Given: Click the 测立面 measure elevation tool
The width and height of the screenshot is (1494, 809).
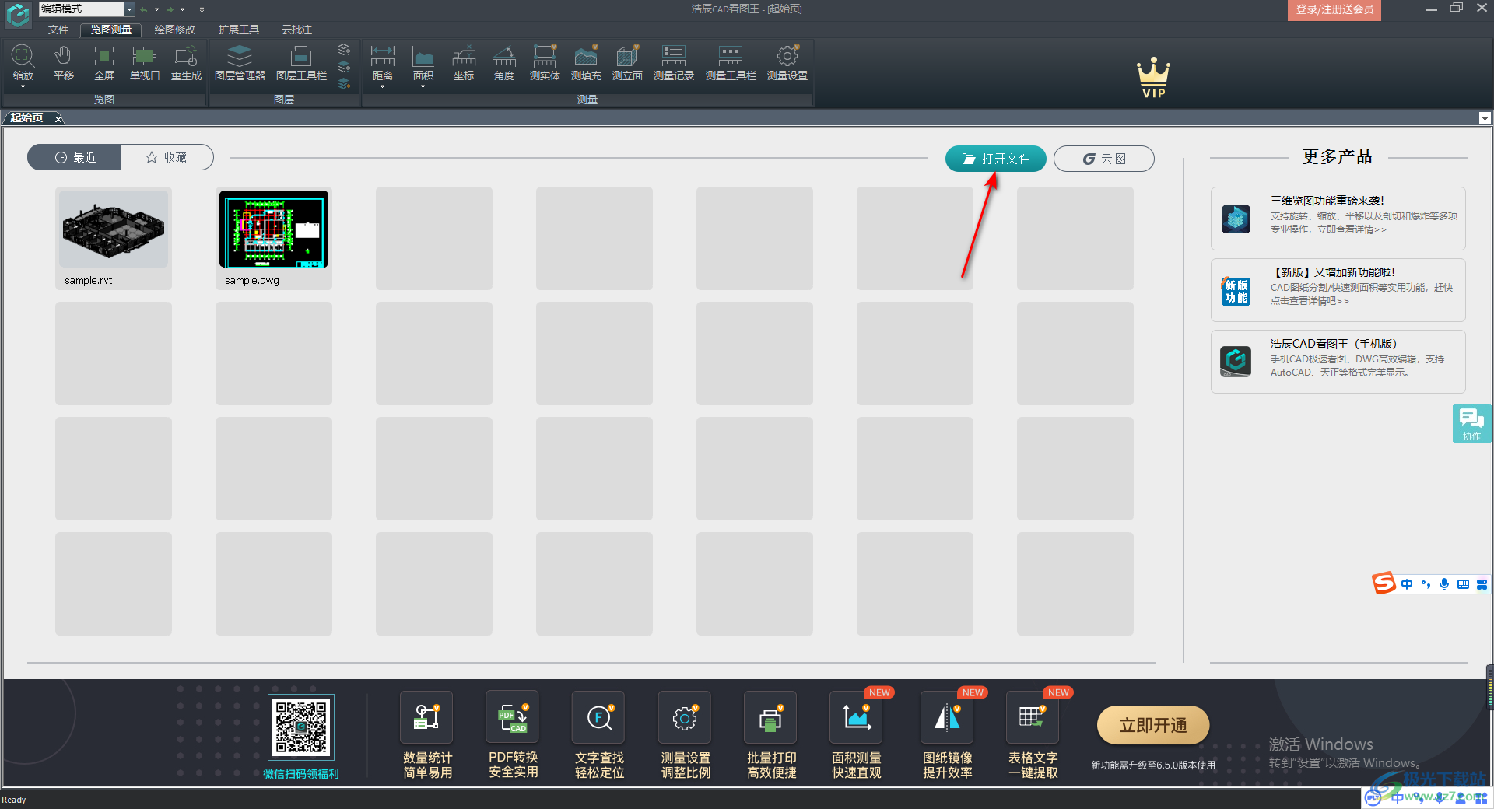Looking at the screenshot, I should tap(627, 62).
